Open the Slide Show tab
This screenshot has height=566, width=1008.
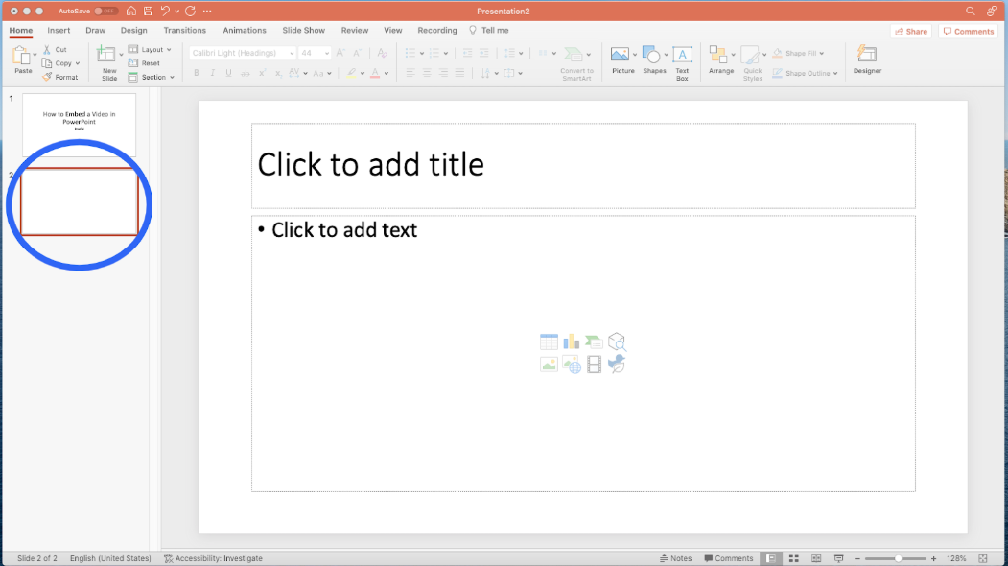coord(303,31)
